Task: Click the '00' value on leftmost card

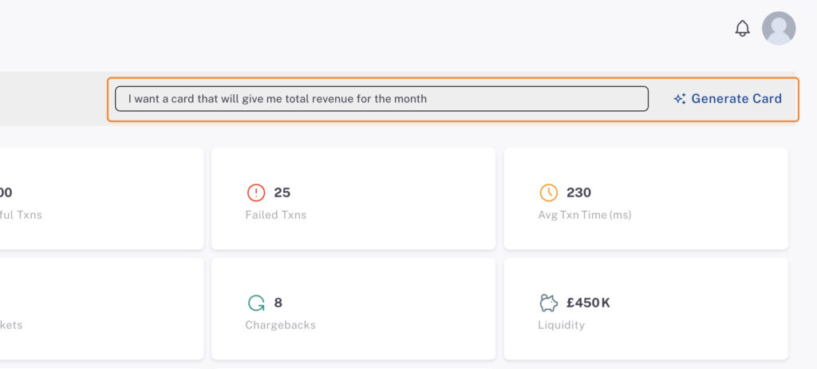Action: pyautogui.click(x=6, y=192)
